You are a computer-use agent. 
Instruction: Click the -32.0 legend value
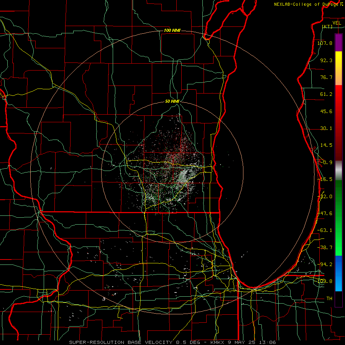(x=325, y=197)
